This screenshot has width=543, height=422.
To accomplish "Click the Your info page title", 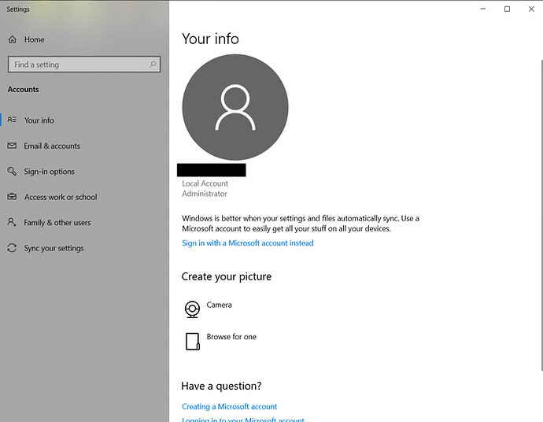I will tap(211, 39).
